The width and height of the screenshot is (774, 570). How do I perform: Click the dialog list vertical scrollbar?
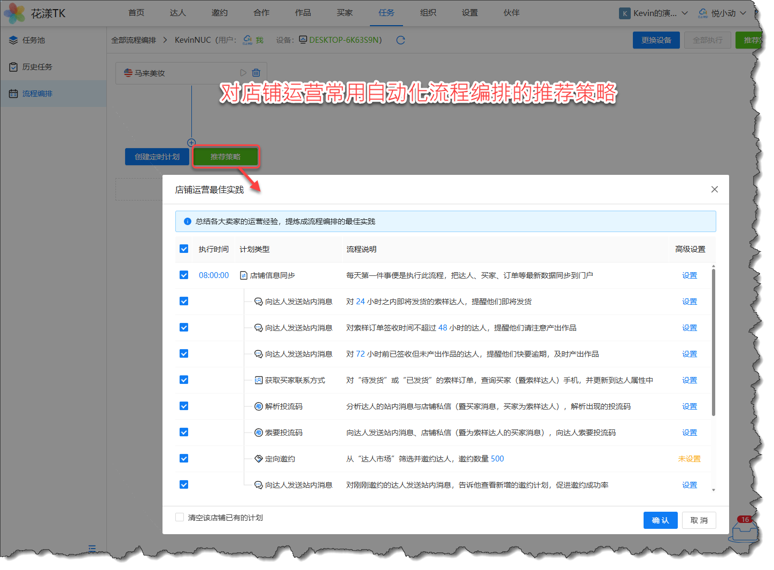coord(714,342)
